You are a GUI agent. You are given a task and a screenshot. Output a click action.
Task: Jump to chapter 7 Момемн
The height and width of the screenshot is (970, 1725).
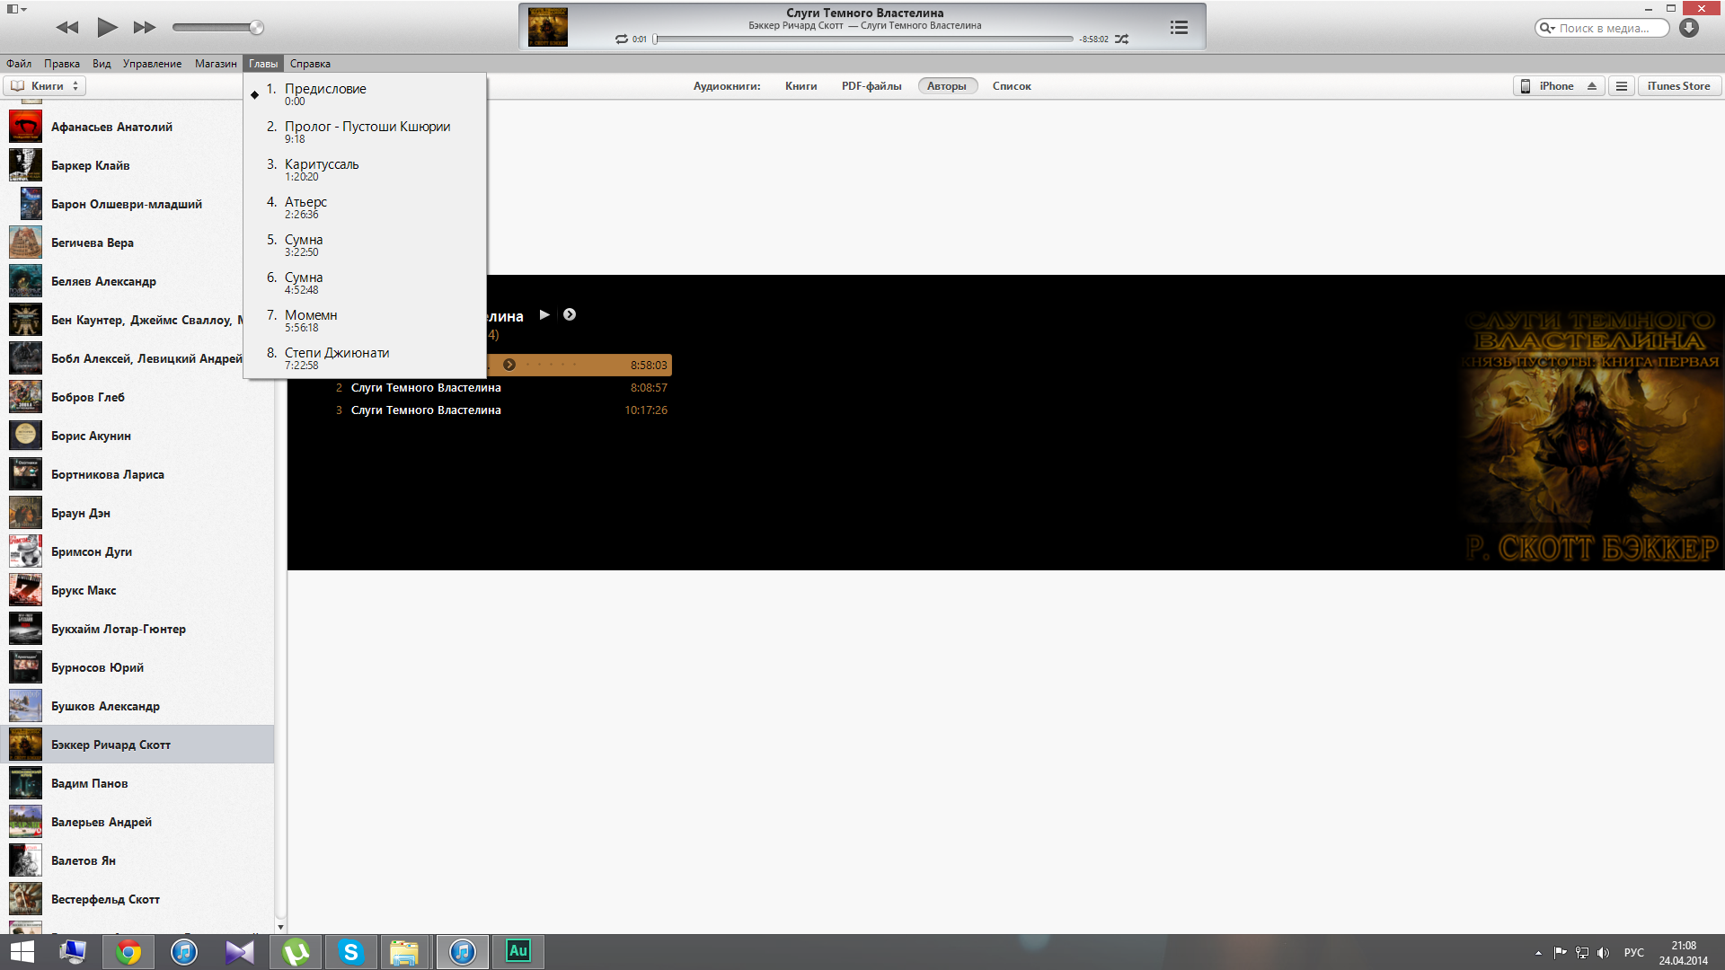coord(365,321)
